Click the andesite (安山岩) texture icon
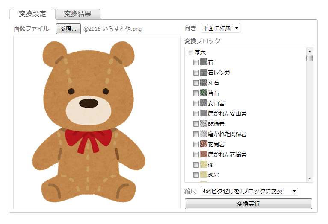The height and width of the screenshot is (224, 328). [204, 103]
